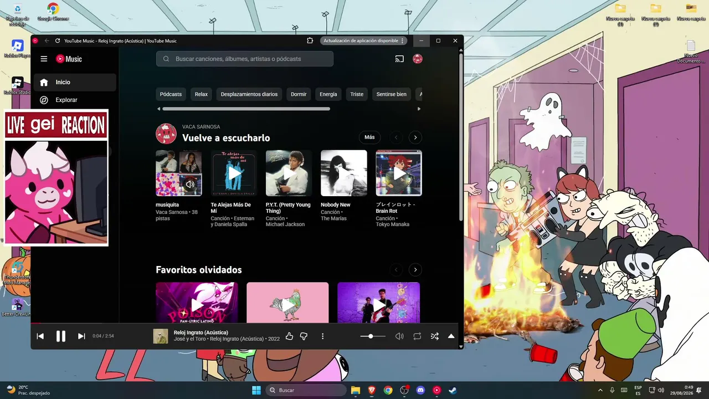
Task: Click the taskbar Buscar search box
Action: (306, 390)
